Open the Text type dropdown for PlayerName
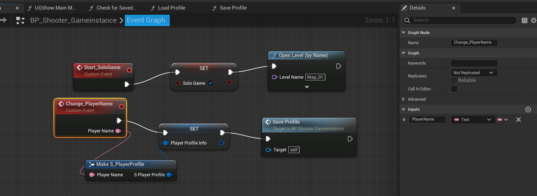Viewport: 537px width, 196px height. tap(473, 120)
